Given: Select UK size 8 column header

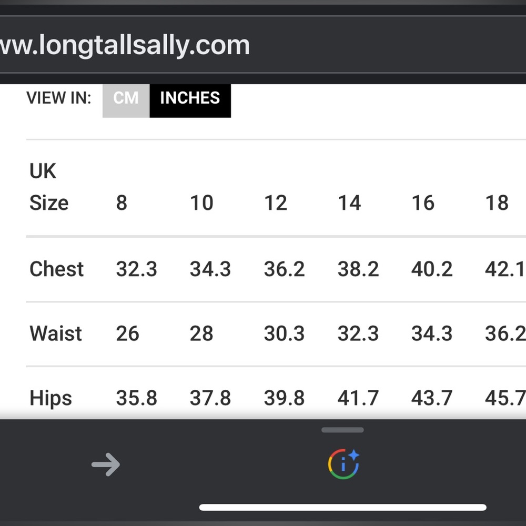Looking at the screenshot, I should (122, 203).
